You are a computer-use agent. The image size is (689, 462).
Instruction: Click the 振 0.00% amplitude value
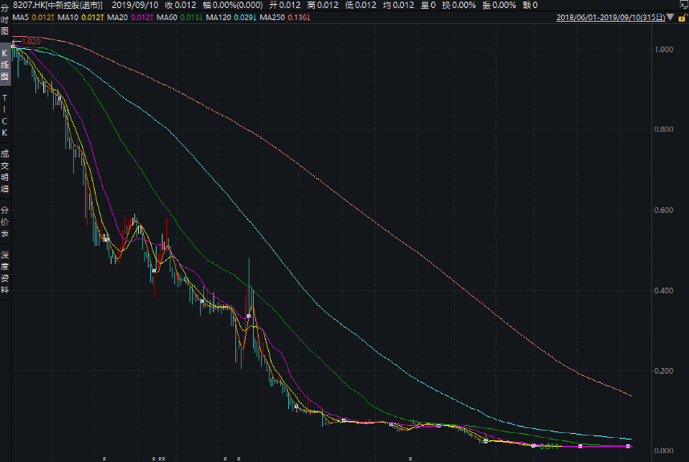pos(499,6)
